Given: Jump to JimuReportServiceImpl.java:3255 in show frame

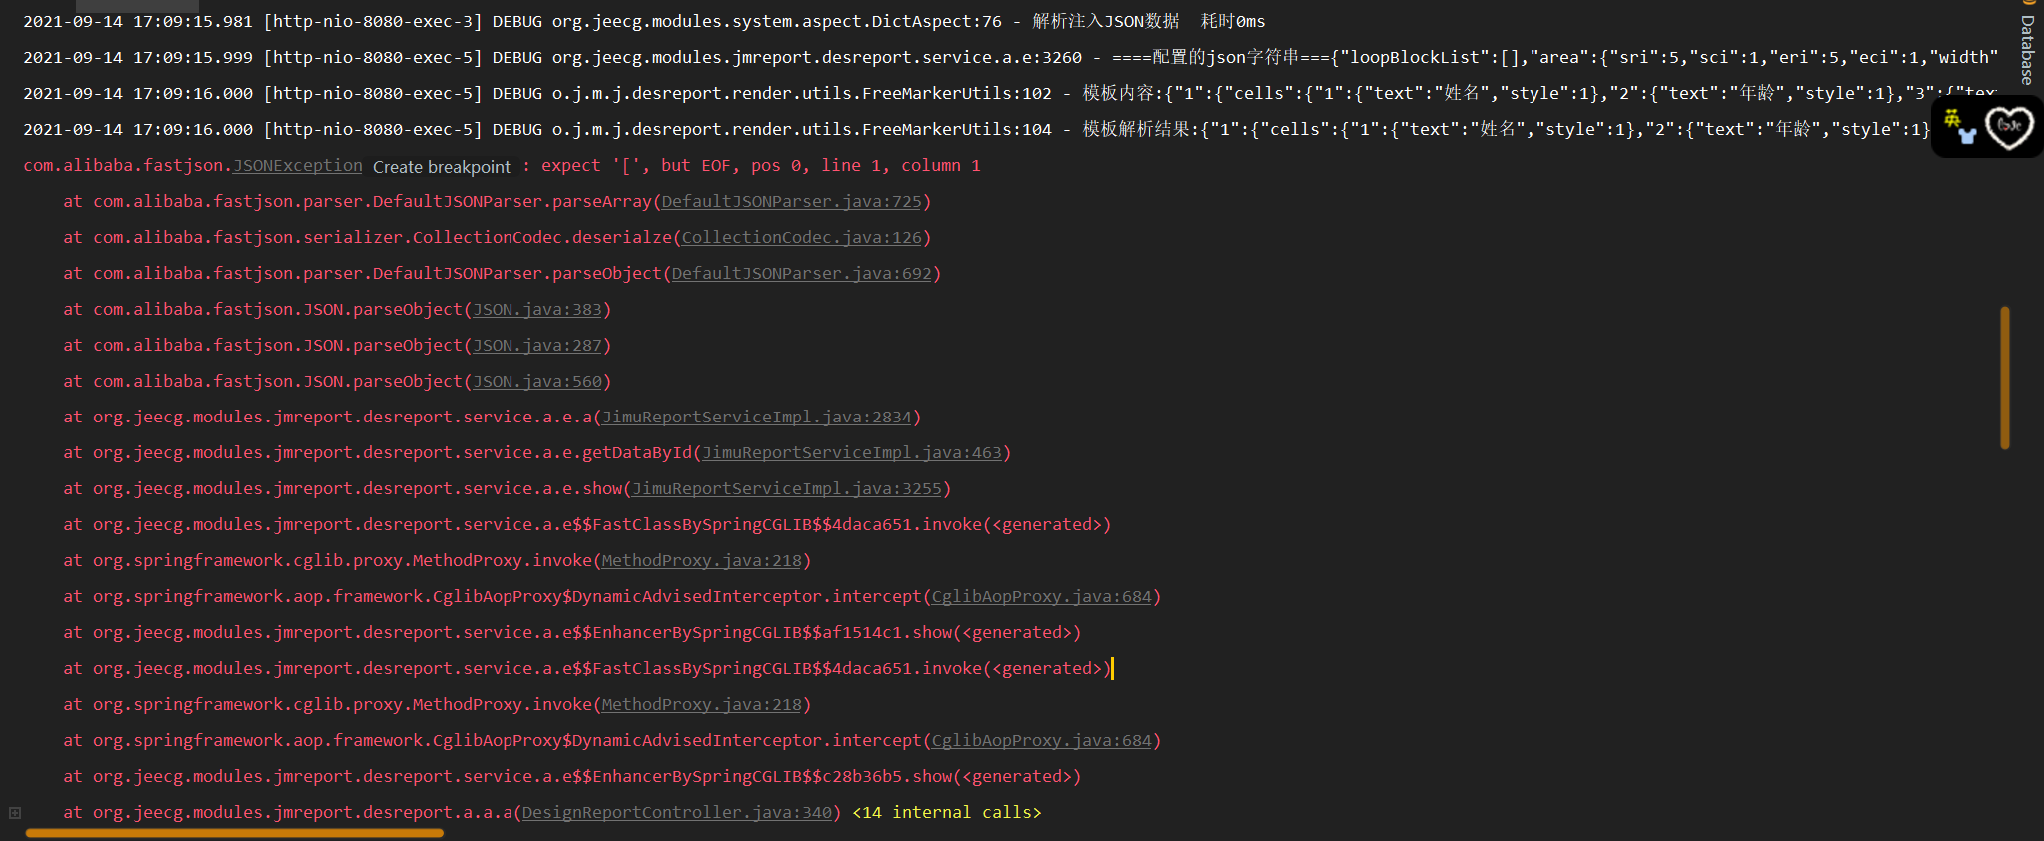Looking at the screenshot, I should pyautogui.click(x=787, y=489).
